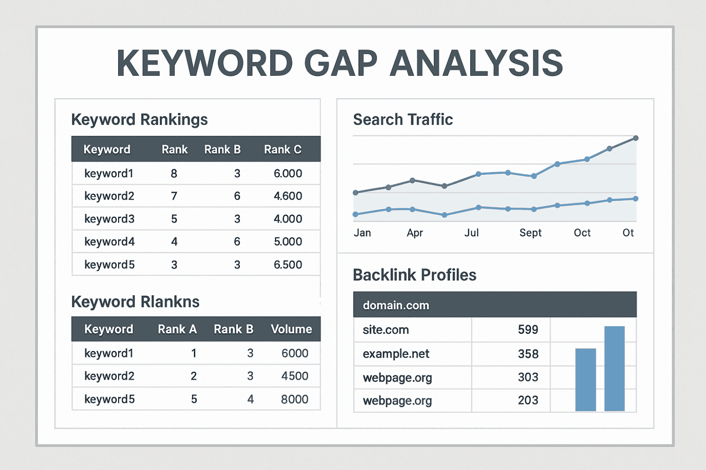Open the example.net backlink entry
This screenshot has width=706, height=470.
tap(396, 354)
